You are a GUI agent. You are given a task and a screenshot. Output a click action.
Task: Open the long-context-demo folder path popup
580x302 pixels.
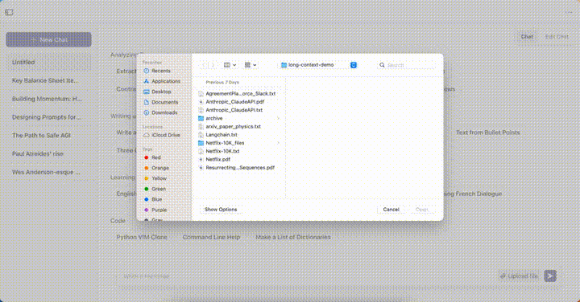318,65
